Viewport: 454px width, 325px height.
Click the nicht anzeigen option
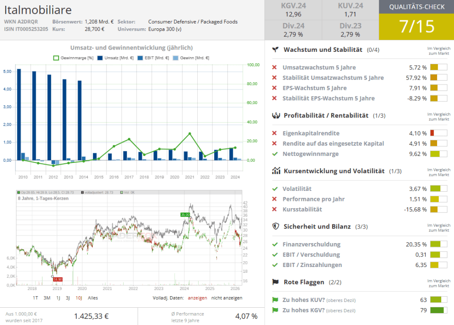(227, 298)
